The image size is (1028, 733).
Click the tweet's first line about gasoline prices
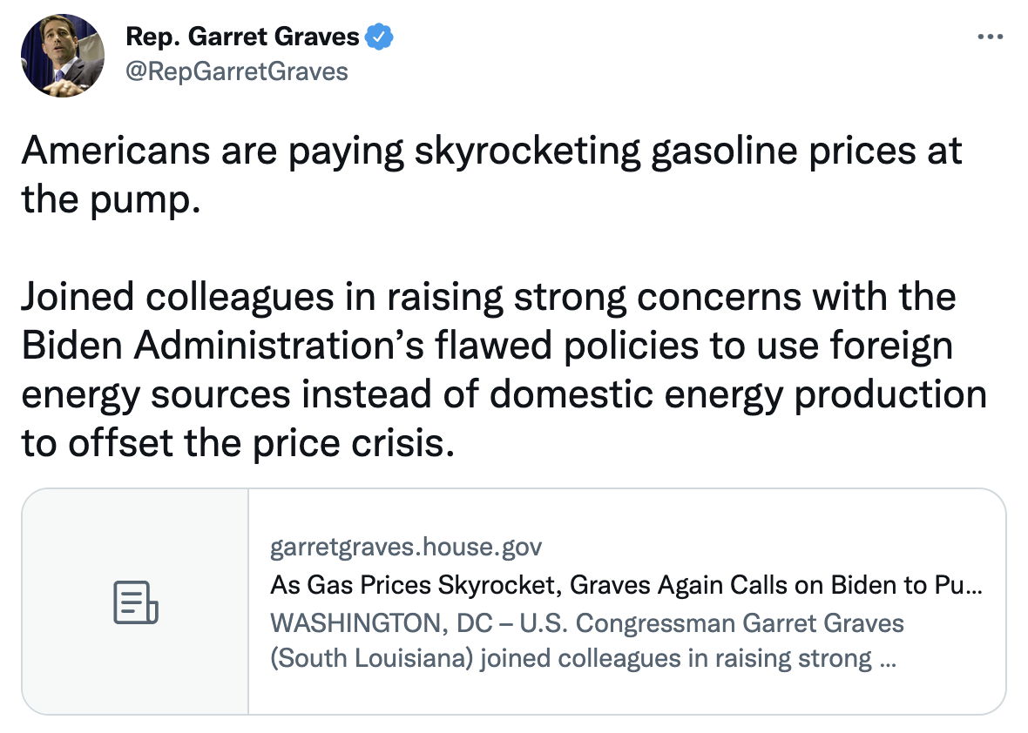click(x=491, y=151)
